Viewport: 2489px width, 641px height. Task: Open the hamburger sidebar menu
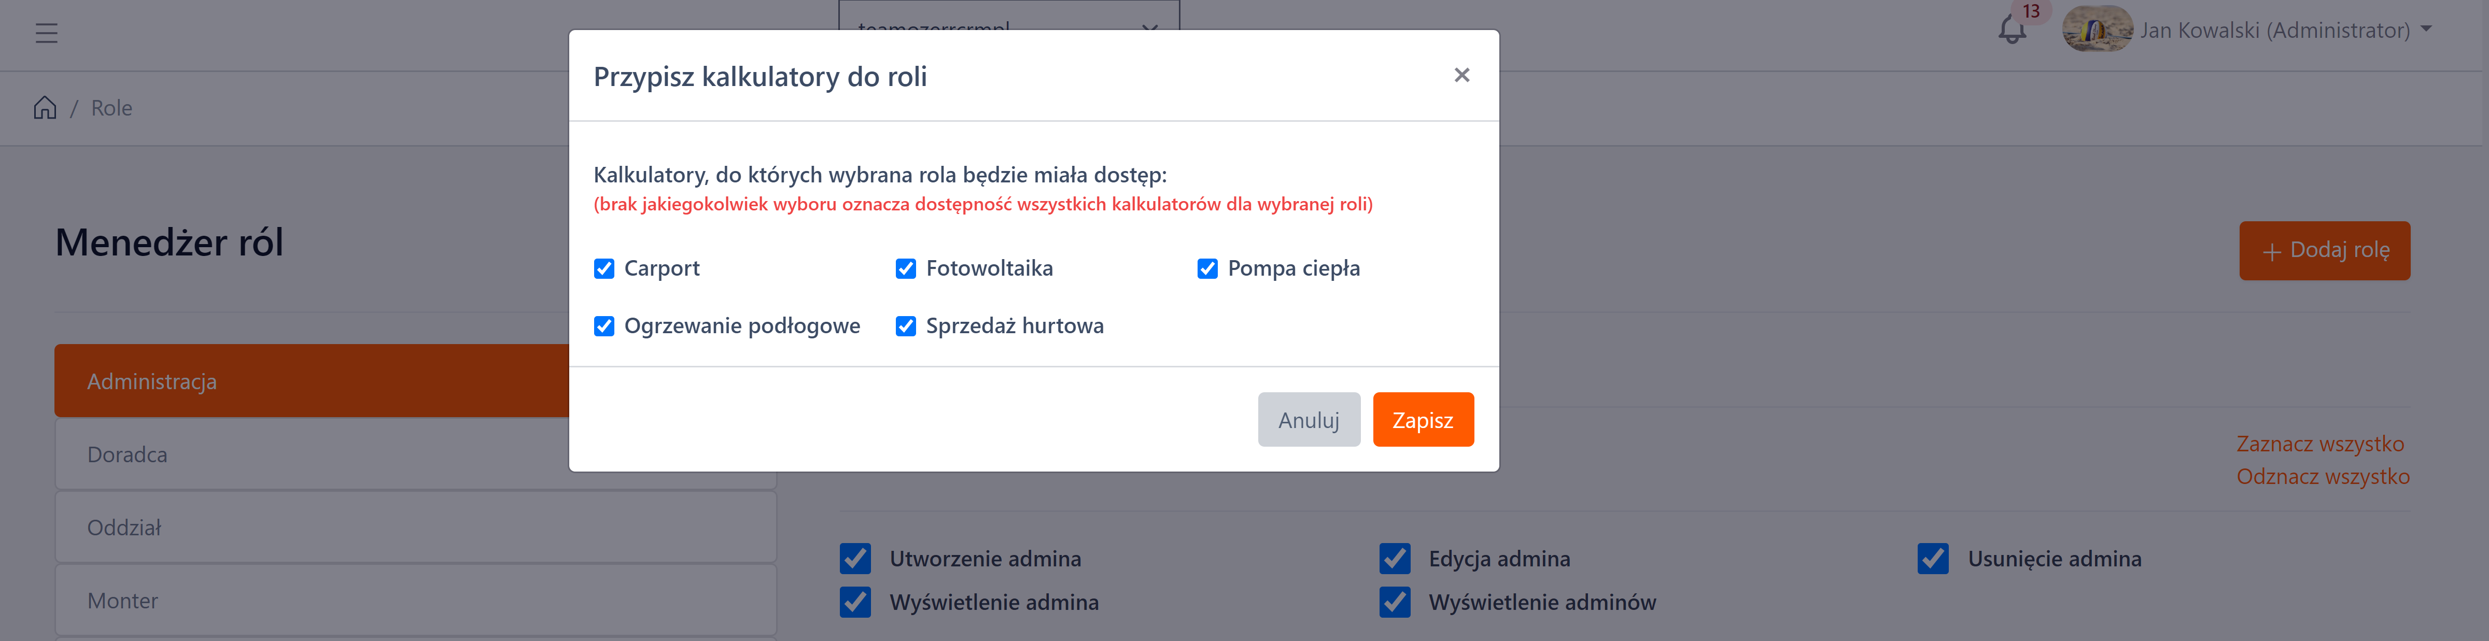[x=46, y=33]
